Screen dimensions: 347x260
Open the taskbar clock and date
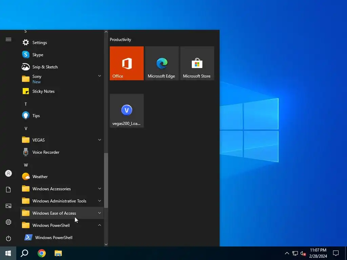coord(318,253)
